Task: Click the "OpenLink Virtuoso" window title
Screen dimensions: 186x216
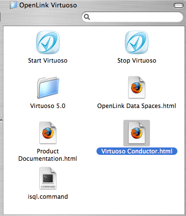Action: (48, 5)
